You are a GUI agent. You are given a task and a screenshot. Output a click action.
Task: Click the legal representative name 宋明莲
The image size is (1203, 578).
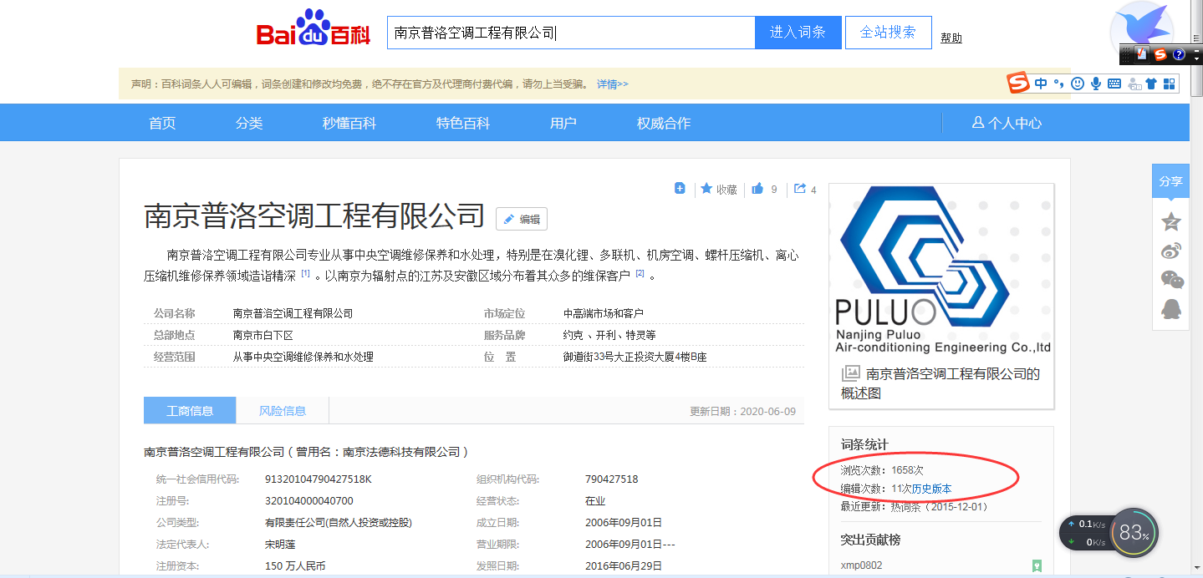click(x=280, y=545)
